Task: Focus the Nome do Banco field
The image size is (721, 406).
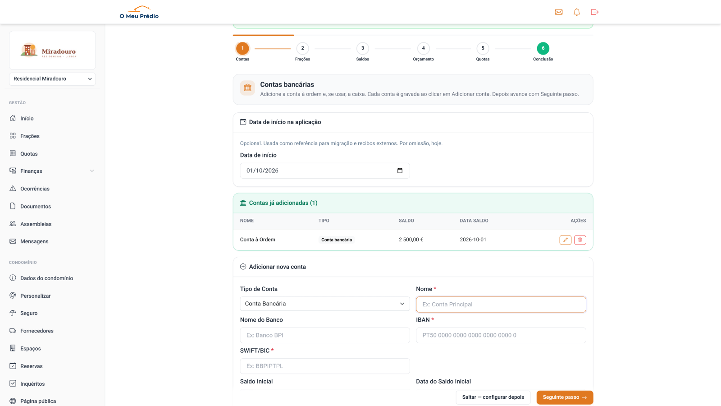Action: tap(325, 335)
